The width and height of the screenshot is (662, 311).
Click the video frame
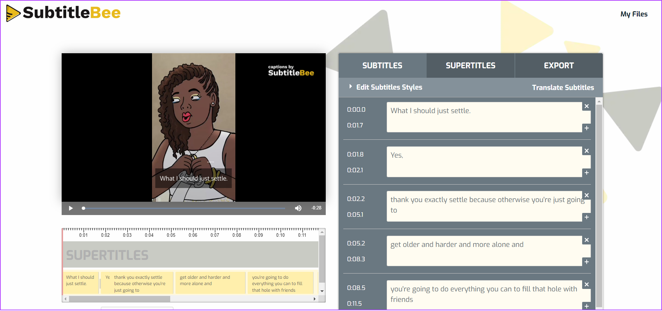[194, 127]
